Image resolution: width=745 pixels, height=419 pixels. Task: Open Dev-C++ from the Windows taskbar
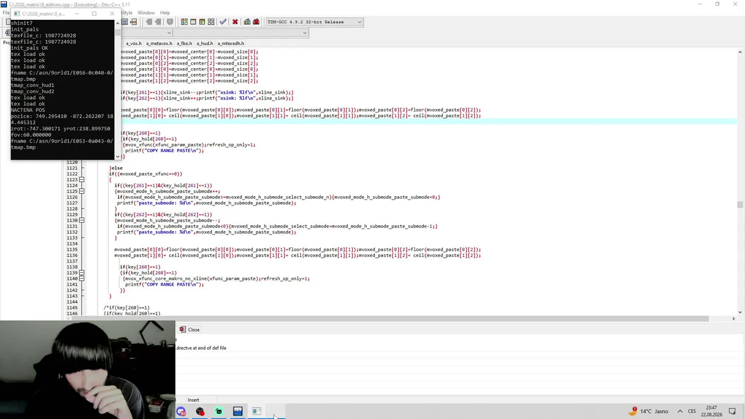237,412
